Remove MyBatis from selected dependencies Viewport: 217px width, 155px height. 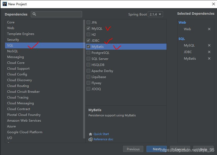point(209,59)
